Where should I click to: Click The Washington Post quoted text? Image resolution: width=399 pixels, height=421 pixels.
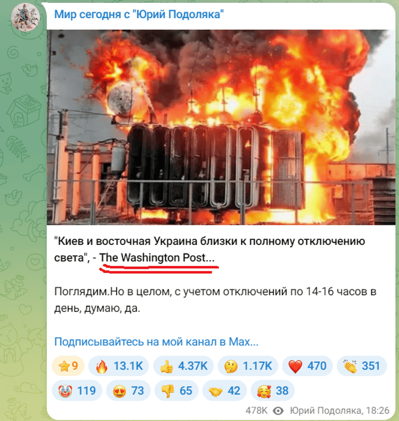click(157, 257)
